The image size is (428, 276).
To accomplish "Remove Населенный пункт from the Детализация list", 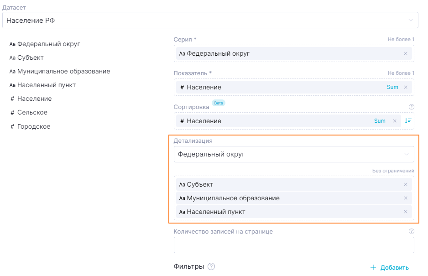I will tap(405, 212).
